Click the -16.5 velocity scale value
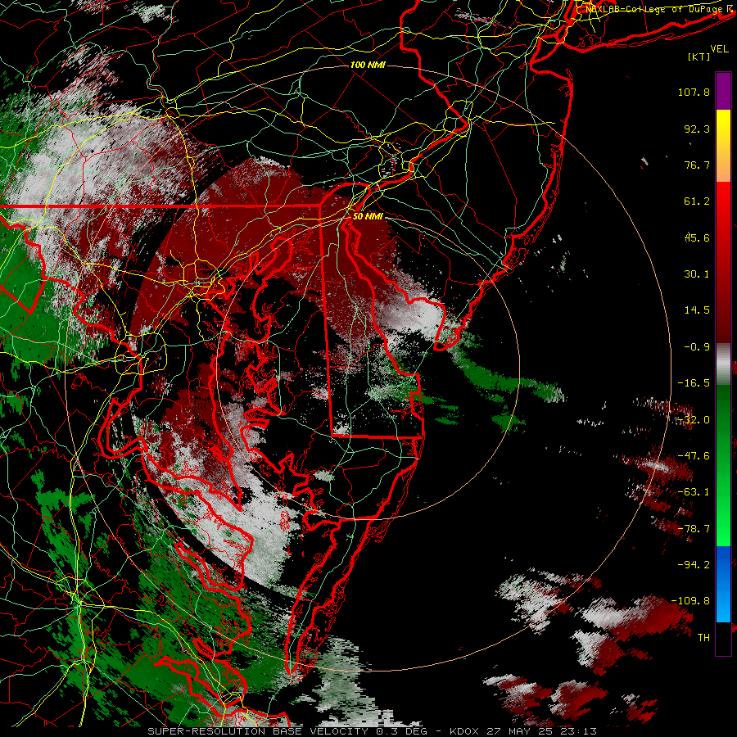Image resolution: width=737 pixels, height=737 pixels. pyautogui.click(x=694, y=383)
